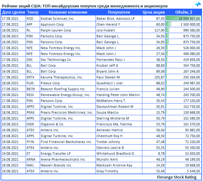Image resolution: width=203 pixels, height=181 pixels.
Task: Click the volume cell 990 360,00
Action: (184, 30)
